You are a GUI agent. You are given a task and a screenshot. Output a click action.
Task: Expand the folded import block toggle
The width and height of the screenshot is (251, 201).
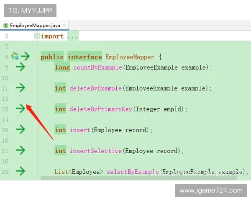click(37, 36)
